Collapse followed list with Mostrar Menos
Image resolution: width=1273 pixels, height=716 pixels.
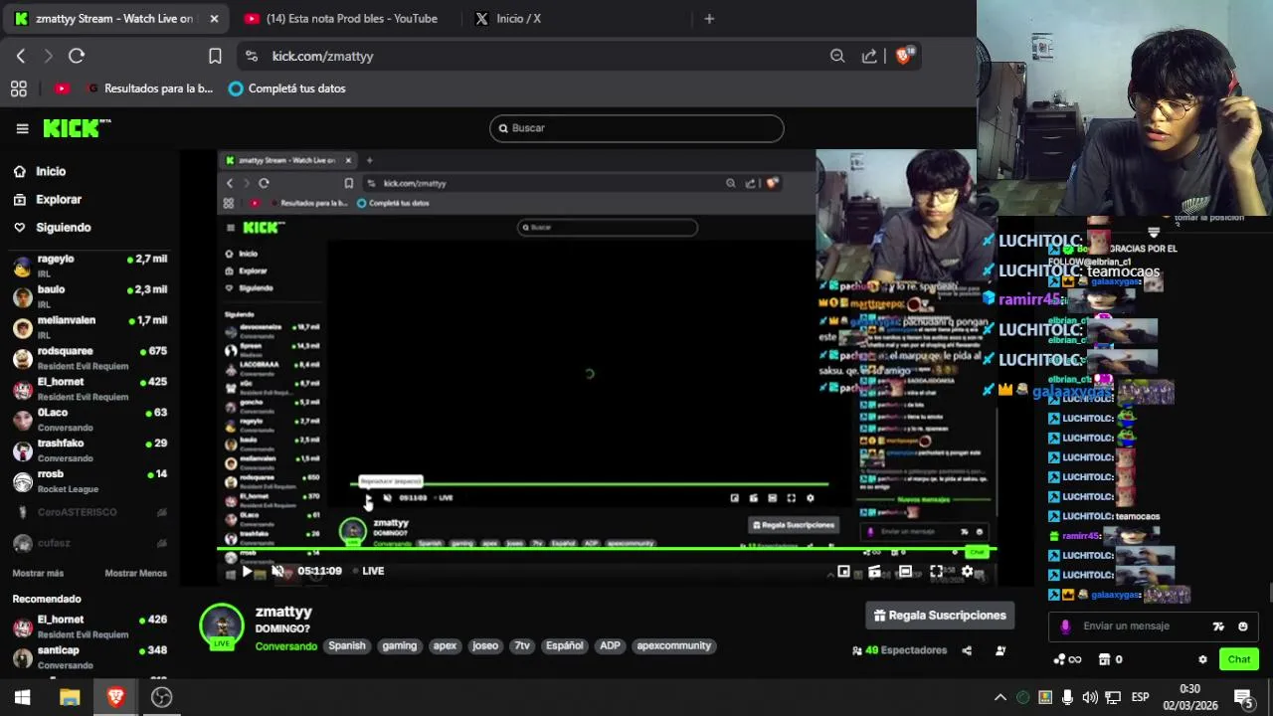136,573
